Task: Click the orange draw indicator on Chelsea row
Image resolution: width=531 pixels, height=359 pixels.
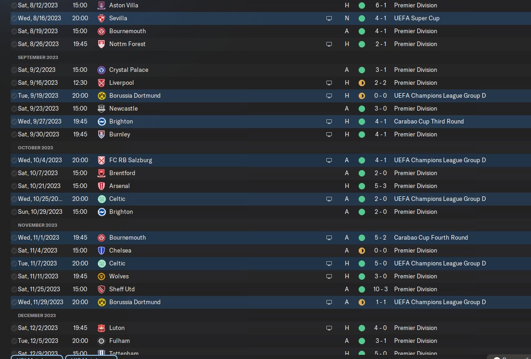Action: point(362,251)
